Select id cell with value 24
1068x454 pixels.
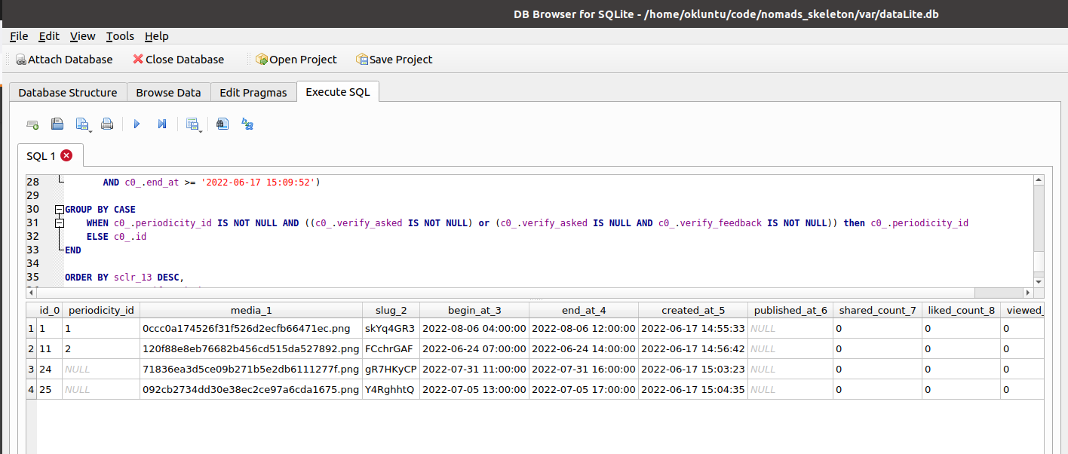tap(50, 370)
